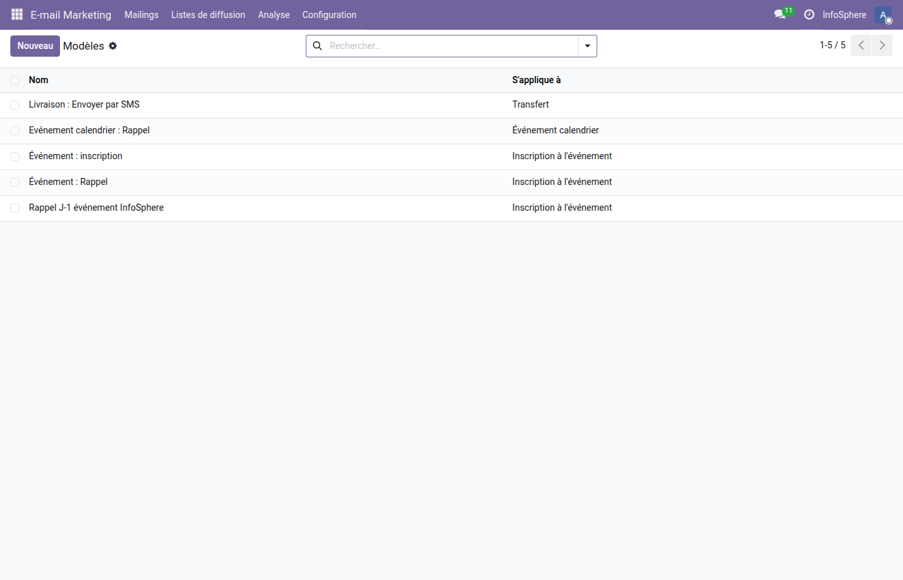The height and width of the screenshot is (580, 903).
Task: Open the apps grid menu
Action: [x=17, y=14]
